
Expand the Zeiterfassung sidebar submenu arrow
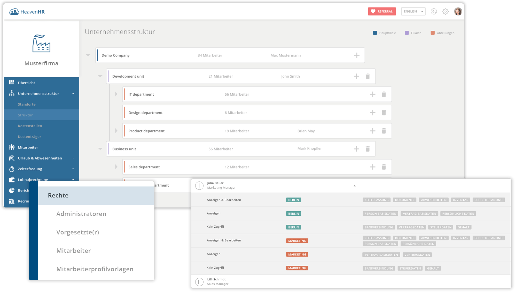click(x=73, y=169)
